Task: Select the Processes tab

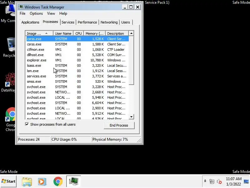Action: pos(50,22)
